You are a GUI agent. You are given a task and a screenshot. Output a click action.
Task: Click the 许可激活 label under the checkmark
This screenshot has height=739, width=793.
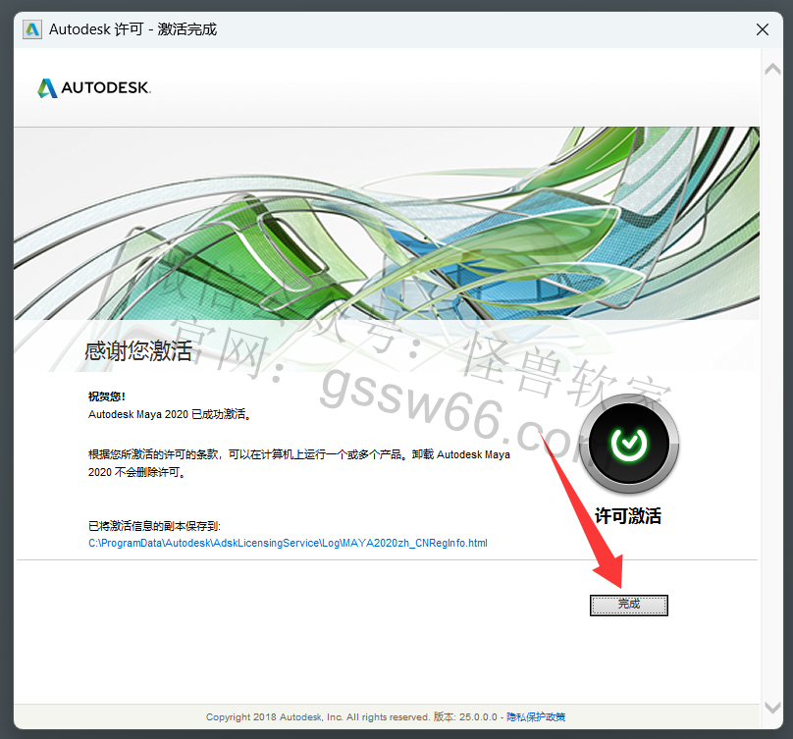click(628, 516)
